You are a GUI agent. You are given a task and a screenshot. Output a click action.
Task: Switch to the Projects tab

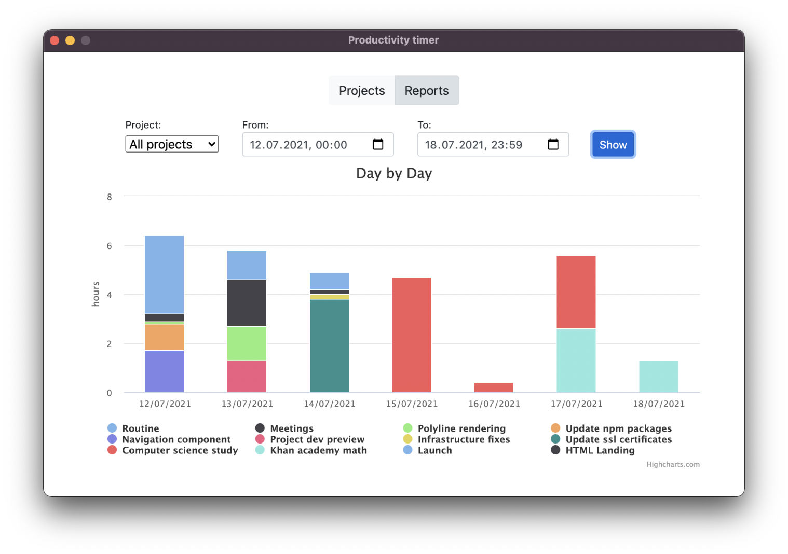click(362, 91)
